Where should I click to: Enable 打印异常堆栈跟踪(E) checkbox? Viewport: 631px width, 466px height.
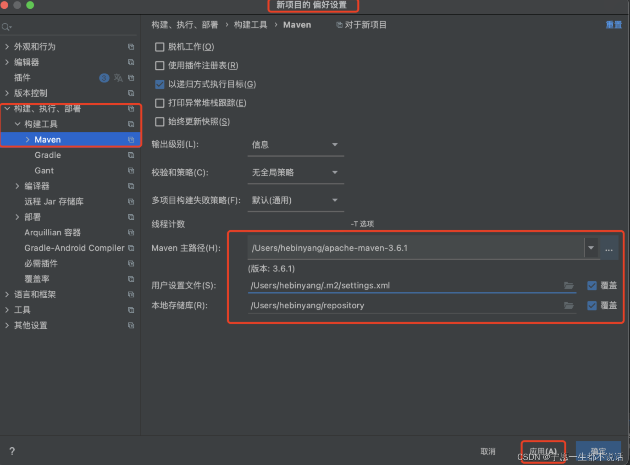(160, 103)
